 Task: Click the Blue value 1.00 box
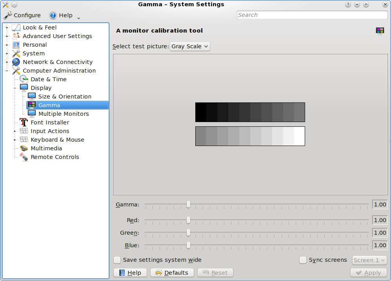(380, 245)
